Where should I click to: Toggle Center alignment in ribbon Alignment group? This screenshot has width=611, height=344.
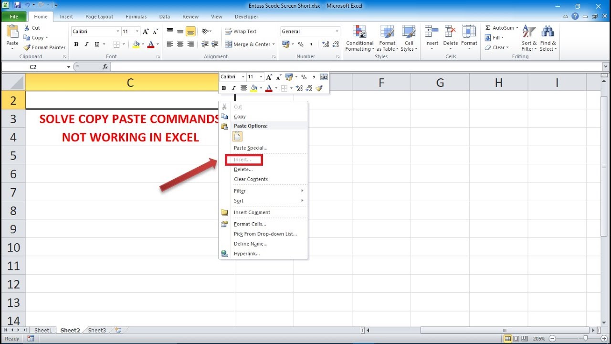point(180,44)
